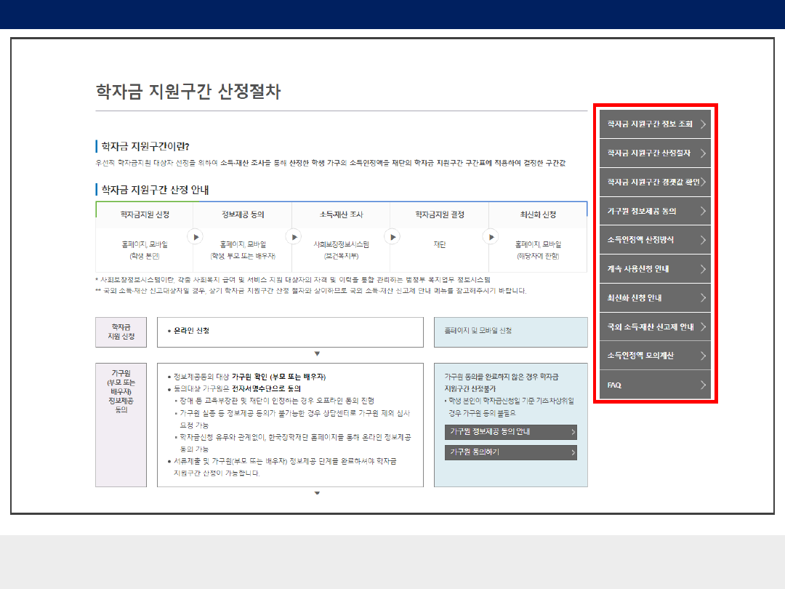
Task: Click the arrow icon after 학자금지원 신청 step
Action: 195,236
